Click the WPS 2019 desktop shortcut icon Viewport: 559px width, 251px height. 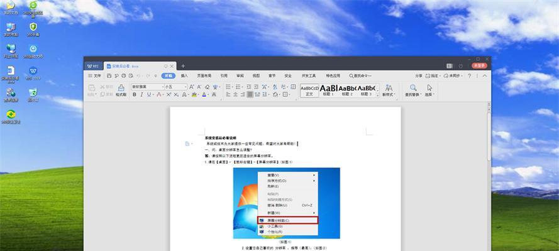pos(33,73)
